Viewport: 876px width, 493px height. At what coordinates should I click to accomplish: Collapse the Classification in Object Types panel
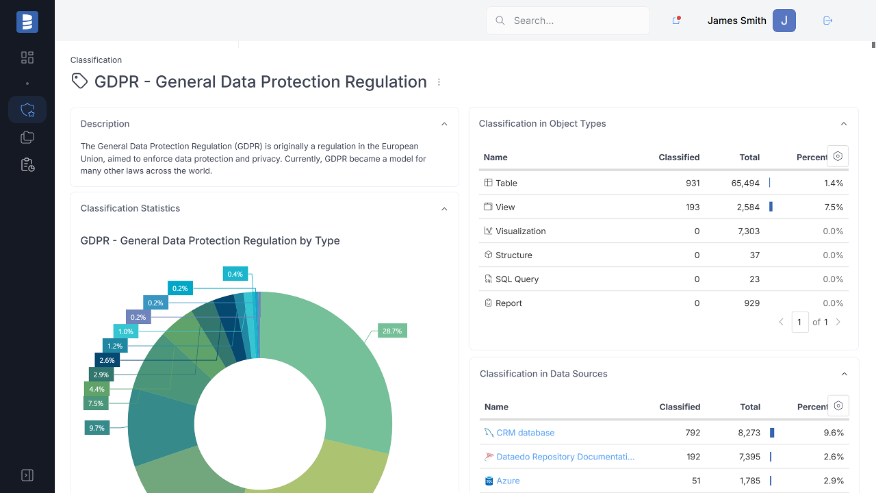coord(844,124)
